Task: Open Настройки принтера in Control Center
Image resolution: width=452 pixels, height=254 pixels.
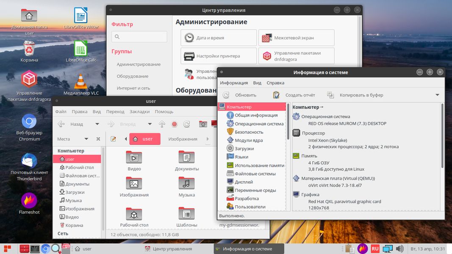Action: click(x=218, y=55)
